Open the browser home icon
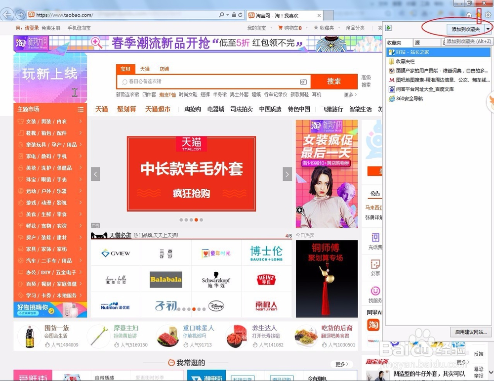Viewport: 494px width, 381px height. [469, 15]
